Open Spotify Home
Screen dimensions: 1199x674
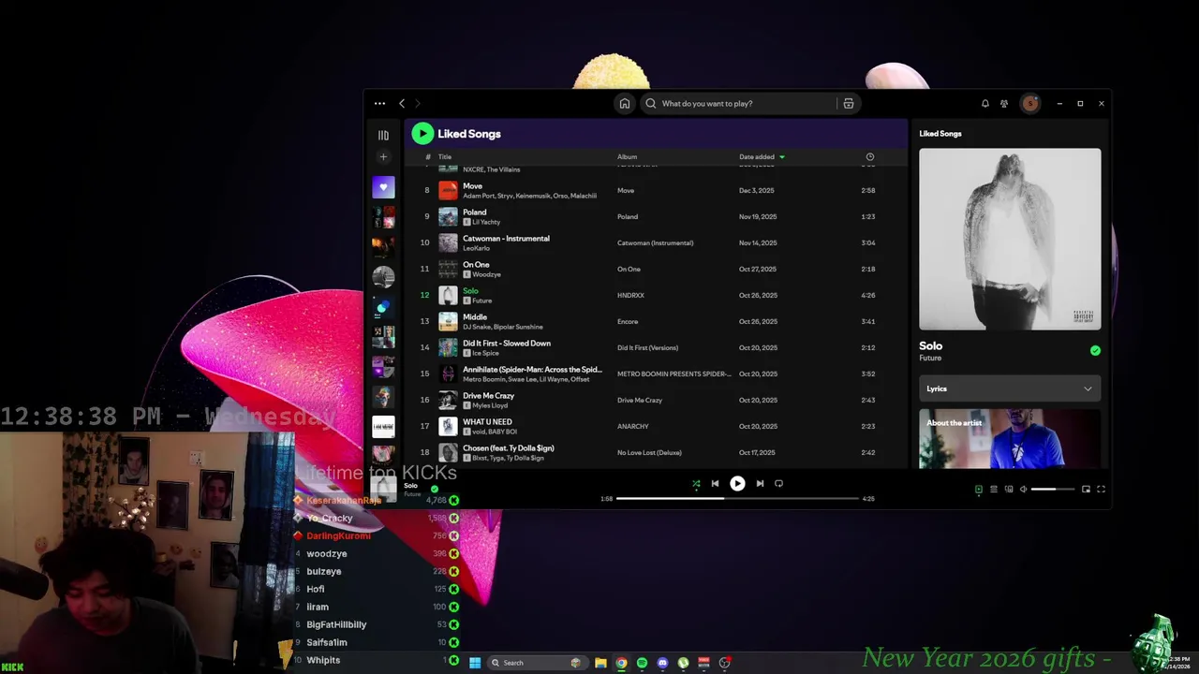[625, 103]
